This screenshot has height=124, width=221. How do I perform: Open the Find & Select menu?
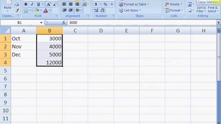pos(213,9)
